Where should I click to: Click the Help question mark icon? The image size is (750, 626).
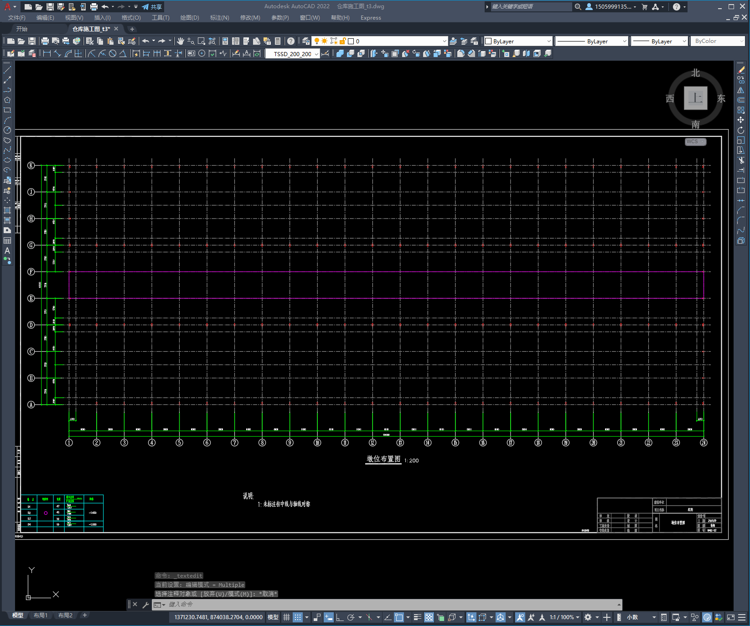(291, 41)
